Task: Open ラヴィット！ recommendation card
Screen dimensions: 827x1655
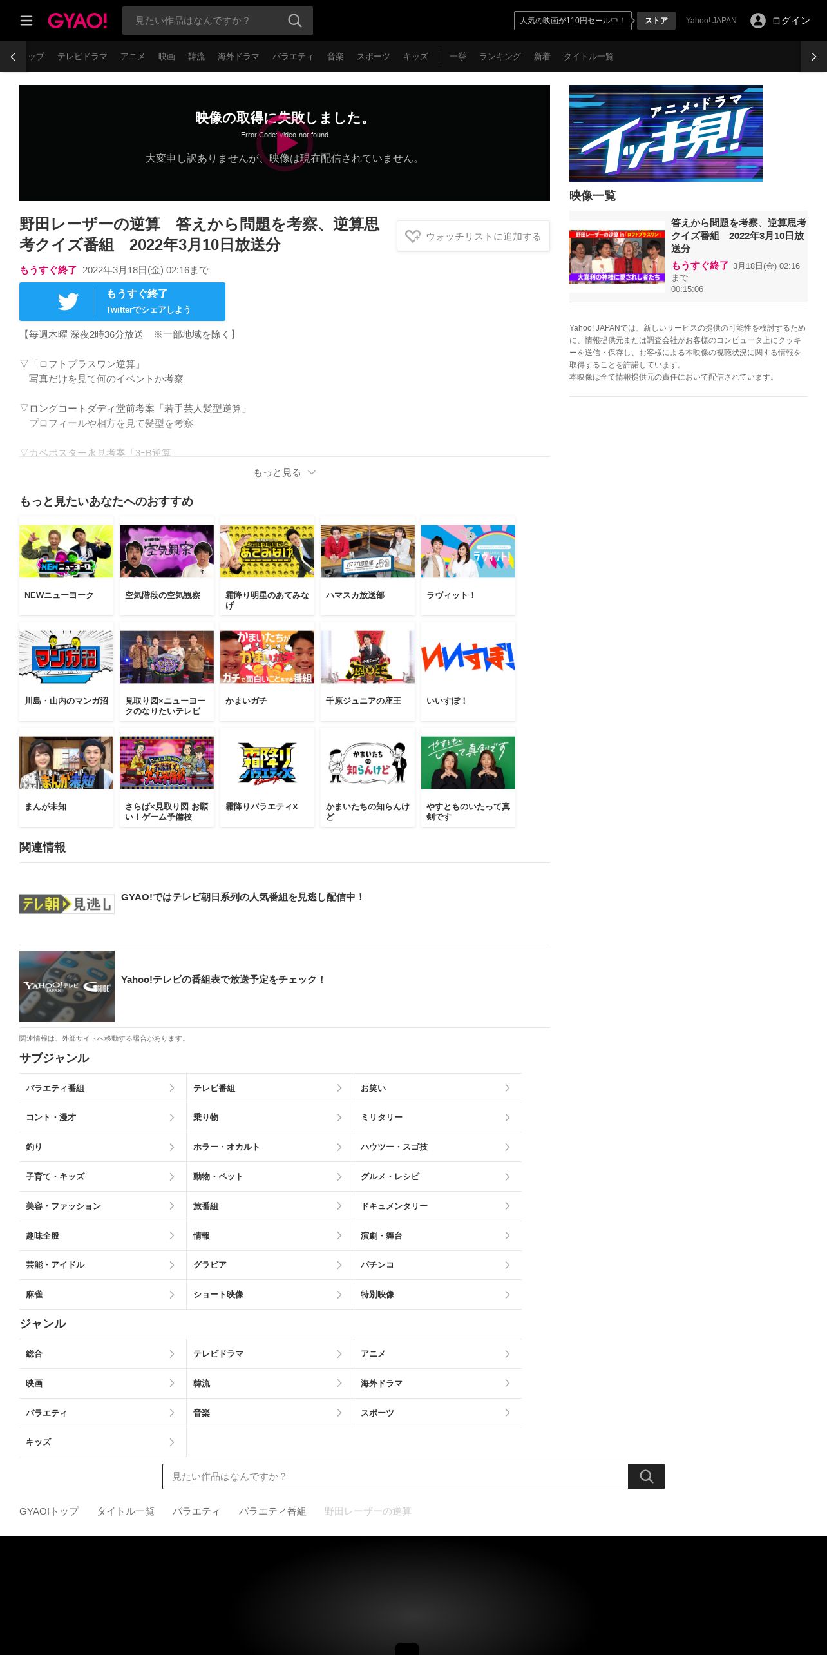Action: coord(468,566)
